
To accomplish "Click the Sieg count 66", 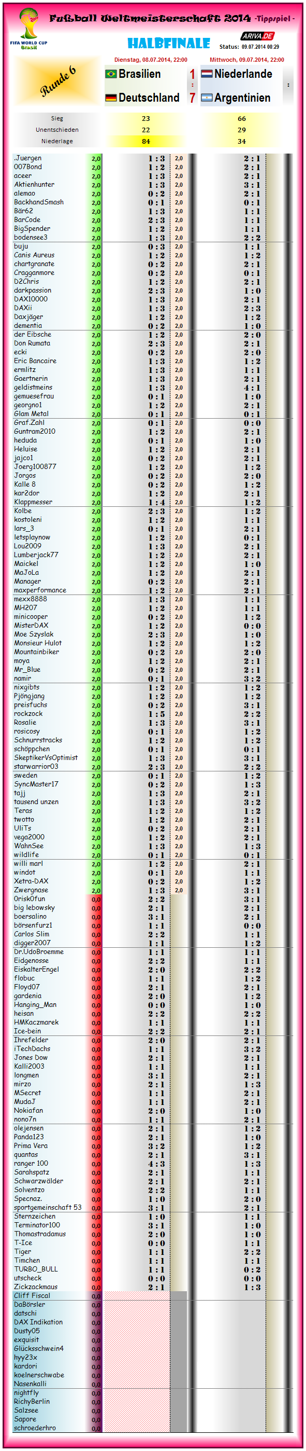I will pos(241,118).
